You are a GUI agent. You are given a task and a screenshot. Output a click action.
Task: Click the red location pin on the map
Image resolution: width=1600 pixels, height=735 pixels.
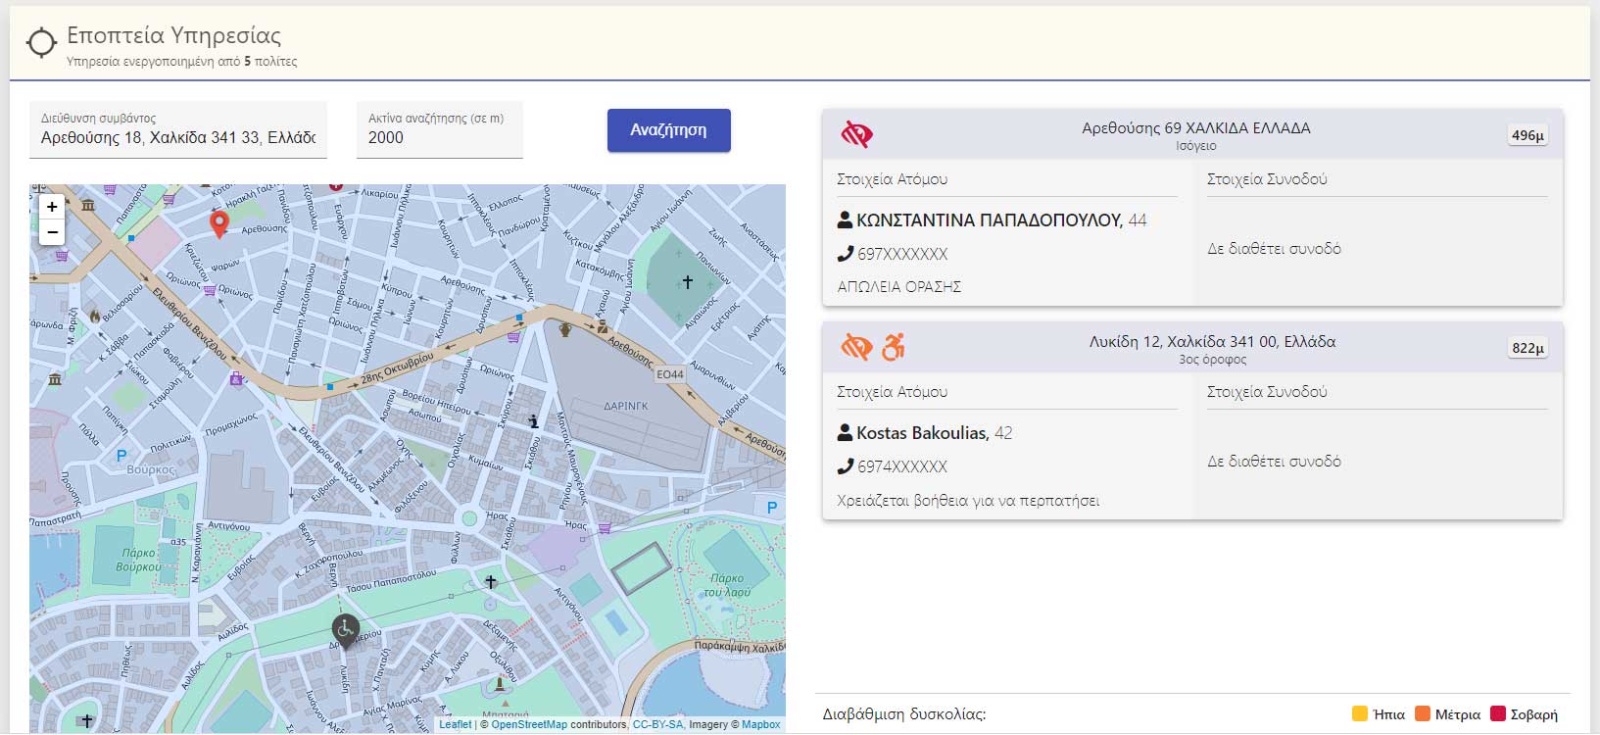click(219, 223)
